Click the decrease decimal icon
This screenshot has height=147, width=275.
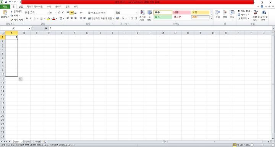point(136,18)
